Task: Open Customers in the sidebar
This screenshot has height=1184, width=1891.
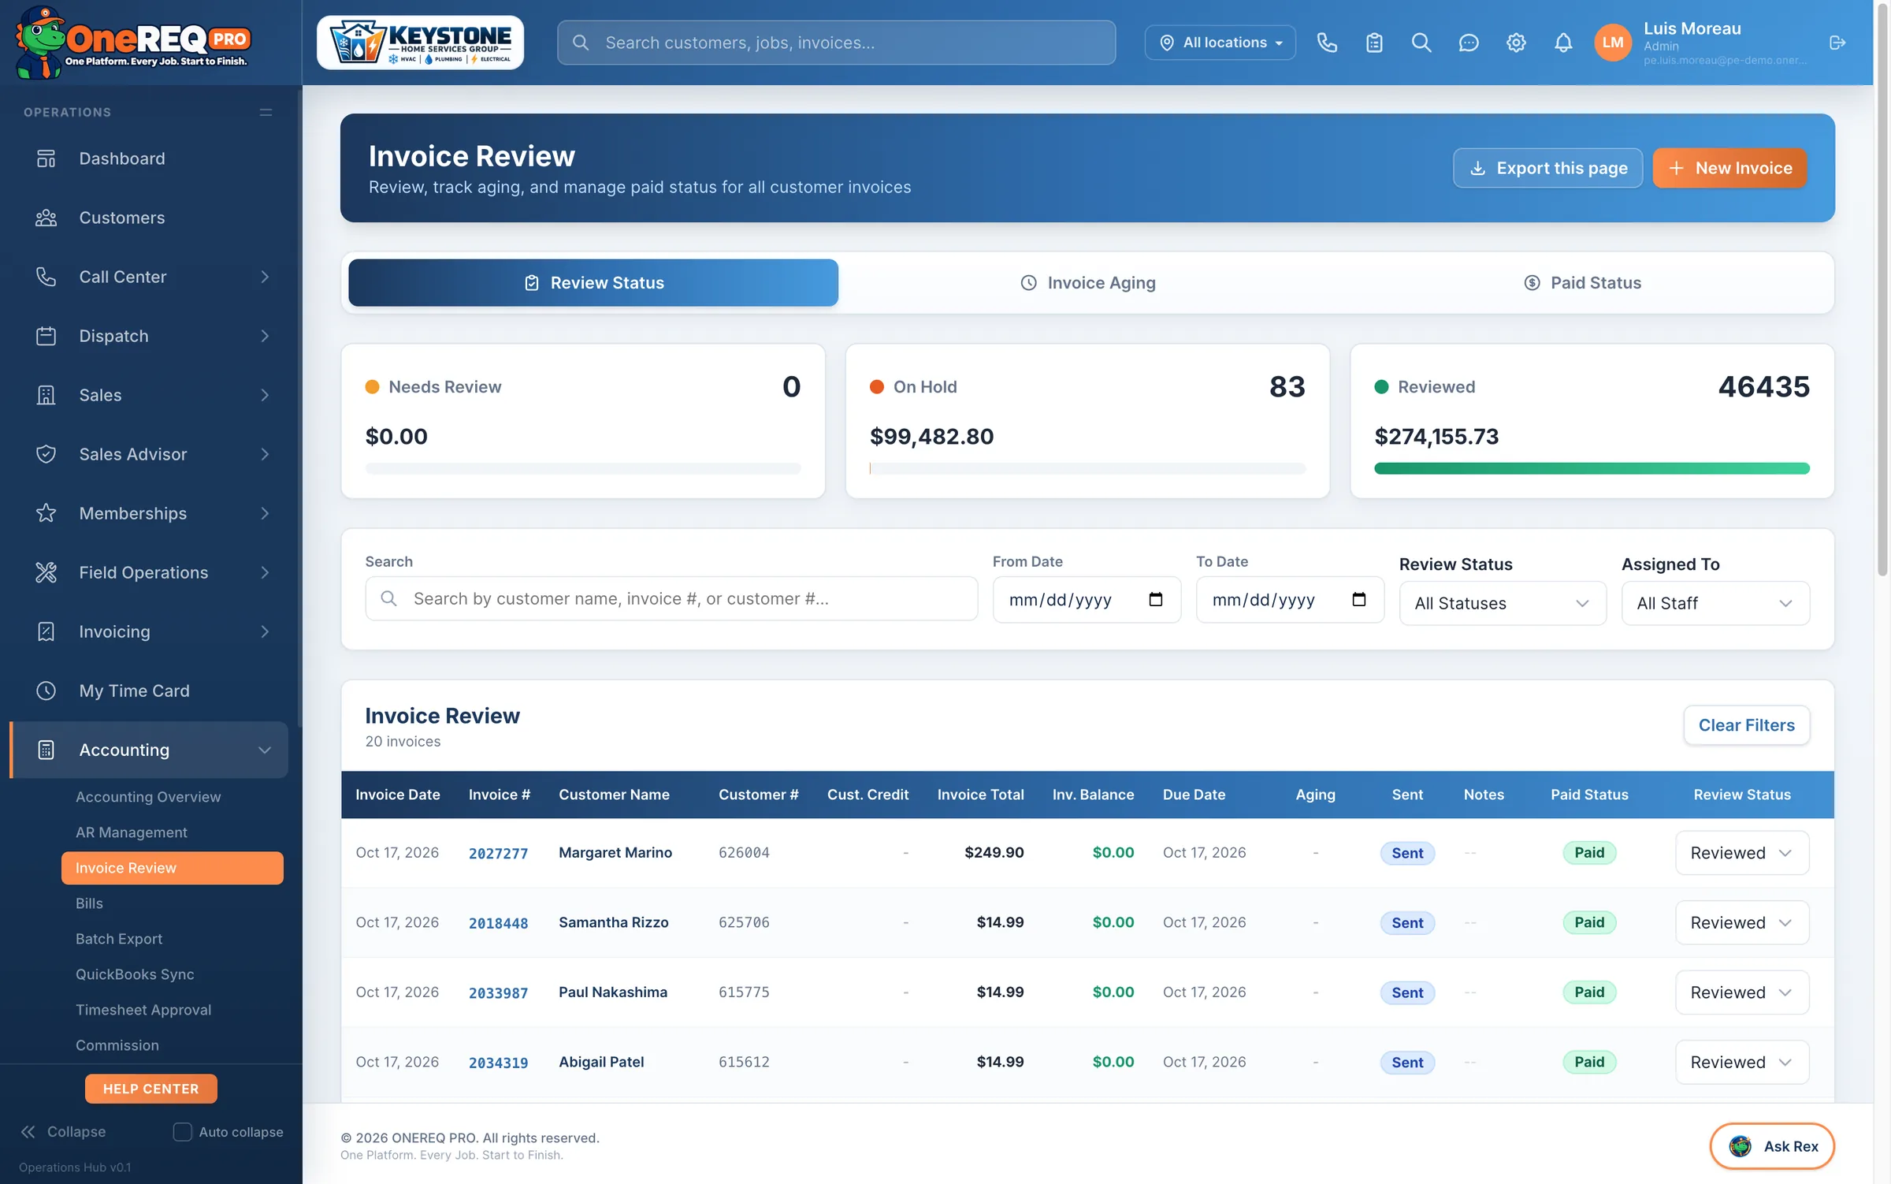Action: pyautogui.click(x=151, y=218)
